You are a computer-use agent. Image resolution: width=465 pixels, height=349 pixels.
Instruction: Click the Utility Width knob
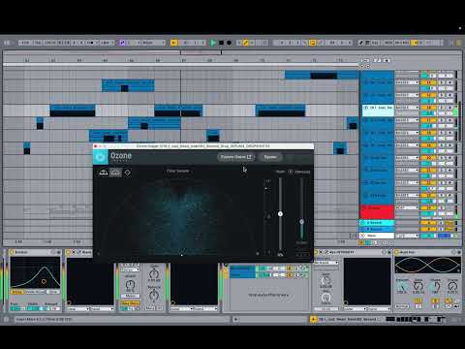click(x=130, y=285)
